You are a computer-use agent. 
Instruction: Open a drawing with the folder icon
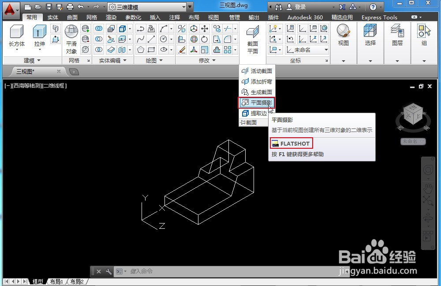coord(38,7)
